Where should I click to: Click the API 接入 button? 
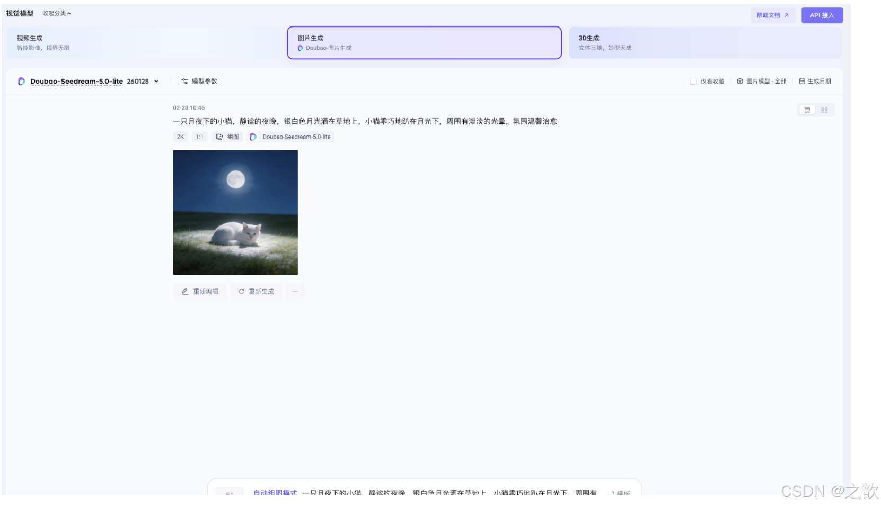coord(822,15)
